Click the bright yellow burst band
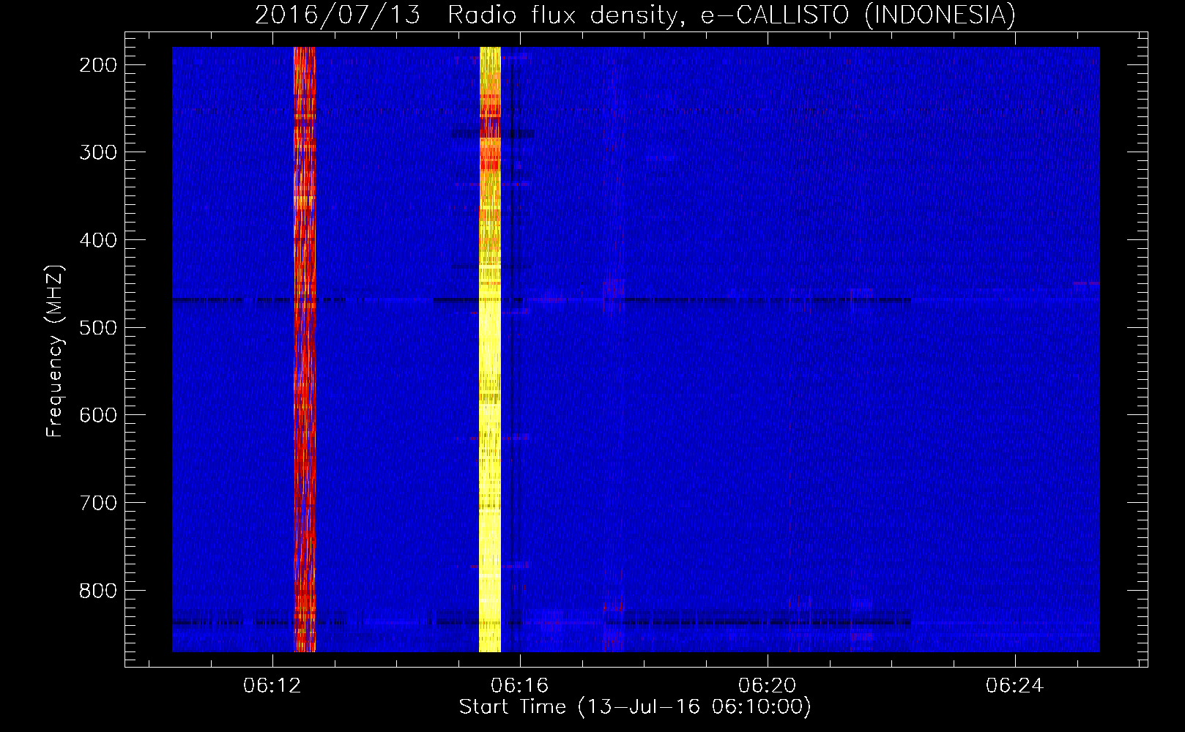Image resolution: width=1185 pixels, height=732 pixels. [x=490, y=349]
